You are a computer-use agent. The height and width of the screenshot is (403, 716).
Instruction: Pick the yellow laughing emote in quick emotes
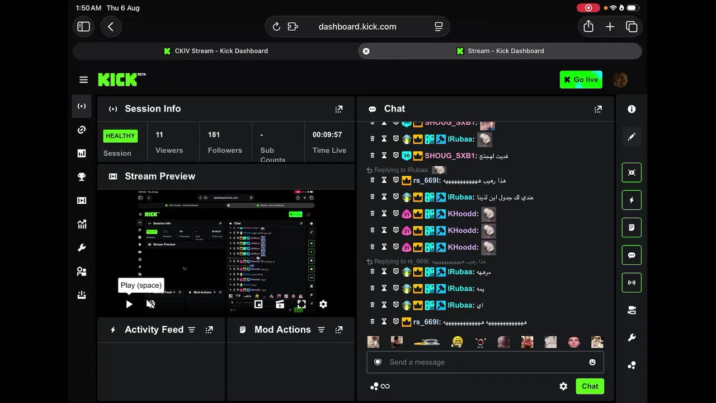click(457, 341)
